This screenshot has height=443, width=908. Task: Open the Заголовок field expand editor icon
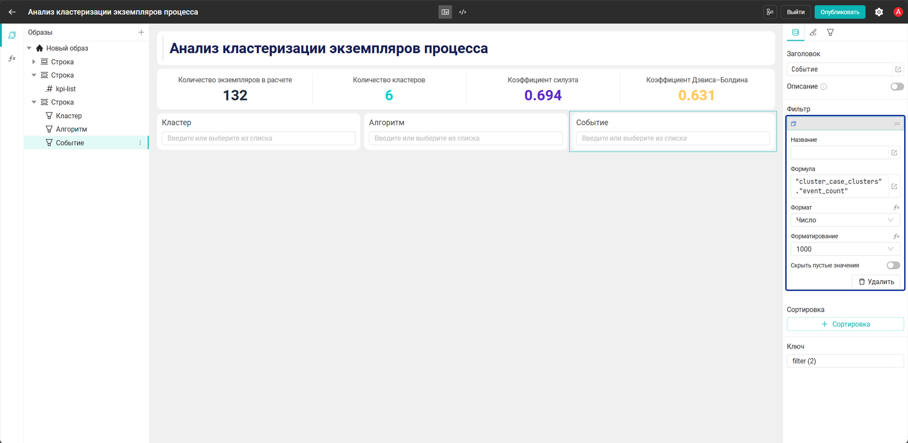(898, 69)
